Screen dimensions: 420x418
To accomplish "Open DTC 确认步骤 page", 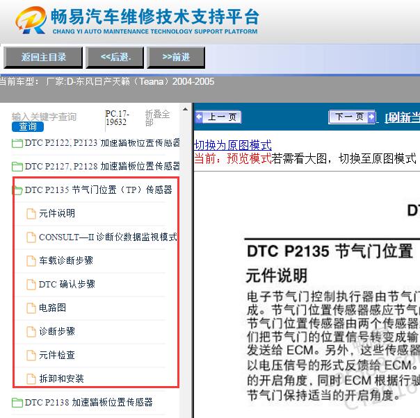I will pyautogui.click(x=67, y=284).
